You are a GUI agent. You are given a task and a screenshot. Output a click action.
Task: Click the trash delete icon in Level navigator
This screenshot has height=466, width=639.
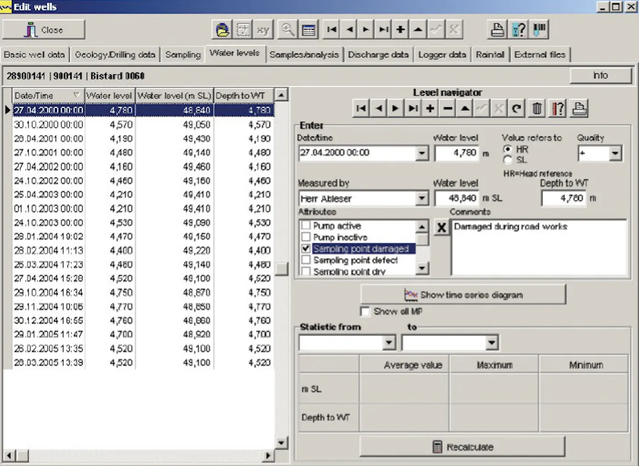tap(537, 109)
